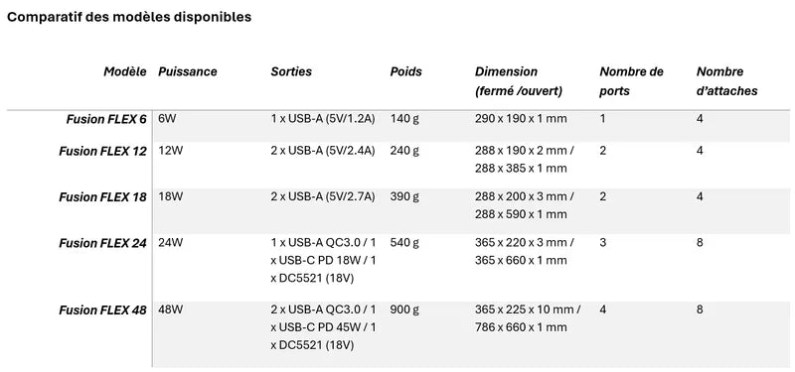
Task: Click the Fusion FLEX 24 model name
Action: 102,243
